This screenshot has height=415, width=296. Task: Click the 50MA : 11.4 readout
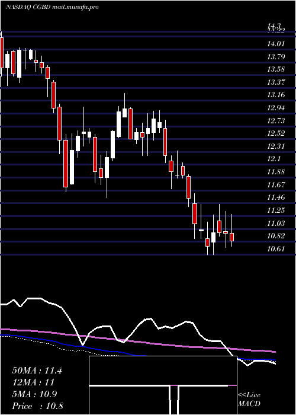[37, 371]
